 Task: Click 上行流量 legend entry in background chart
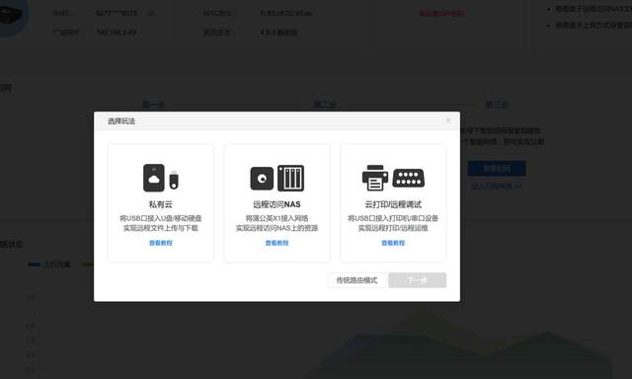pyautogui.click(x=49, y=265)
